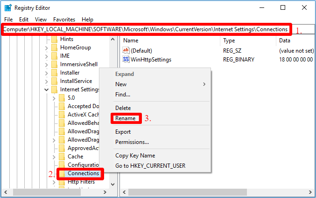Viewport: 316px width, 198px height.
Task: Open the New submenu in context menu
Action: coord(162,84)
